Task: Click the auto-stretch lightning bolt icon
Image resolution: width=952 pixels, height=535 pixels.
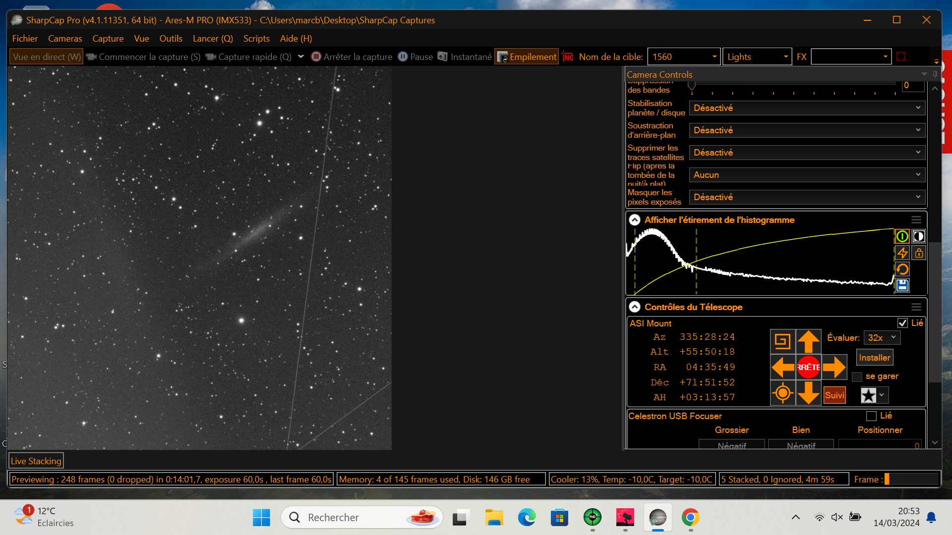Action: pos(902,253)
